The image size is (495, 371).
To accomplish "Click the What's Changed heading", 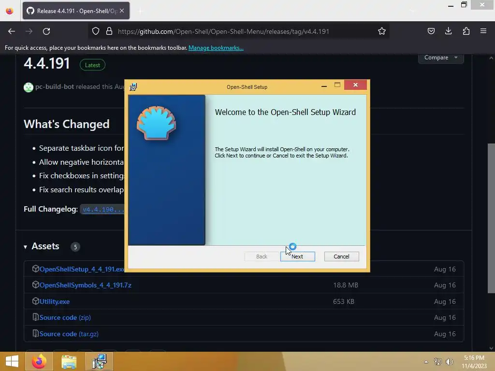I will [x=67, y=124].
